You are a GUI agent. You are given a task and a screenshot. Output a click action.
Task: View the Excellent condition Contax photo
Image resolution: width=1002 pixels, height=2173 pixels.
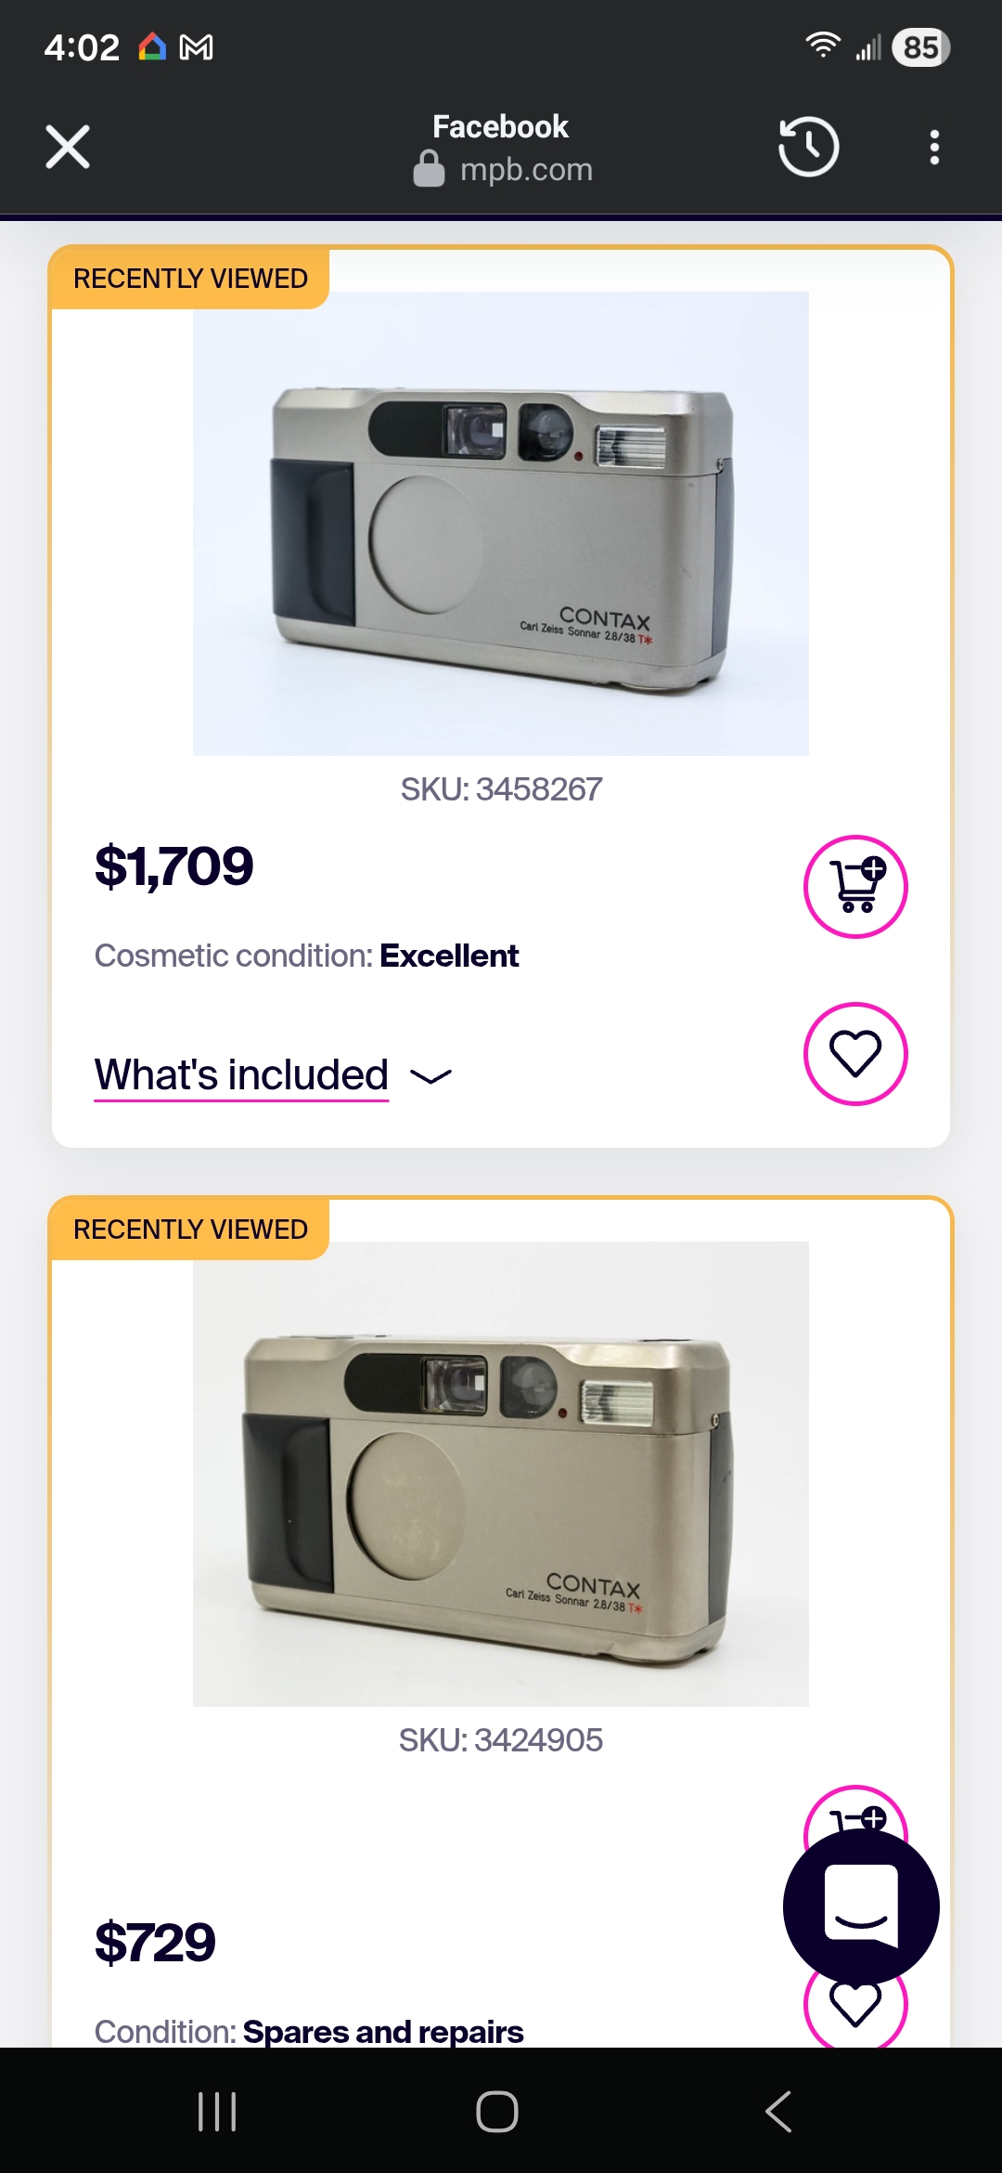point(501,524)
